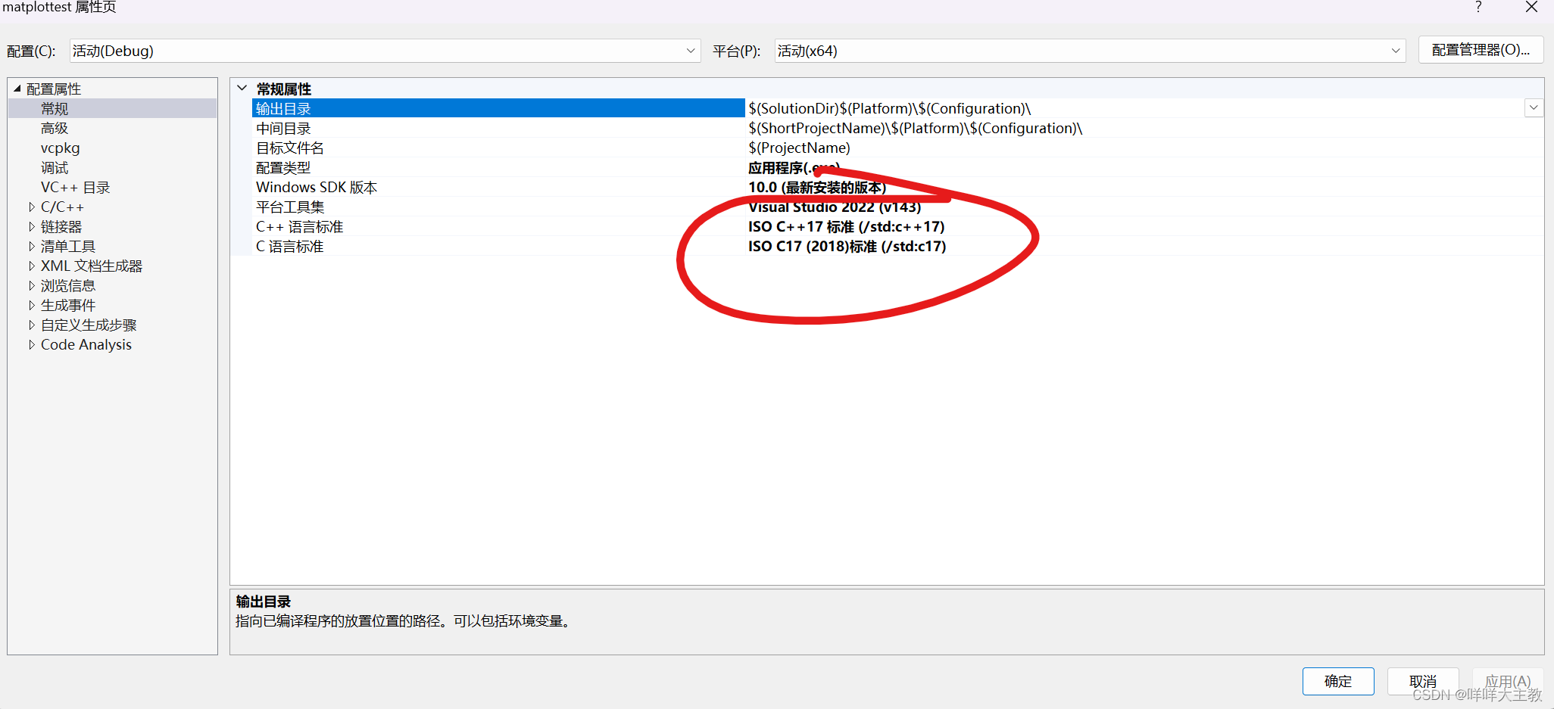Viewport: 1554px width, 709px height.
Task: Select the XML 文档生成器 tree item
Action: point(92,266)
